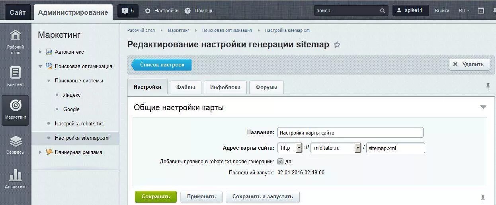Switch to the Форумы tab

(x=266, y=87)
